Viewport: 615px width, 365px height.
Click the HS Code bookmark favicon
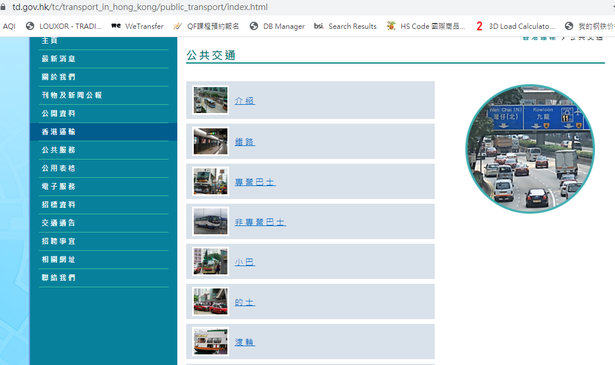tap(391, 26)
